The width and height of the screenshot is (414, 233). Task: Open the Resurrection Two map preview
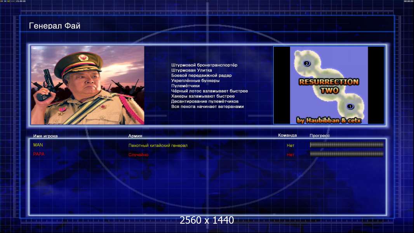(x=329, y=85)
